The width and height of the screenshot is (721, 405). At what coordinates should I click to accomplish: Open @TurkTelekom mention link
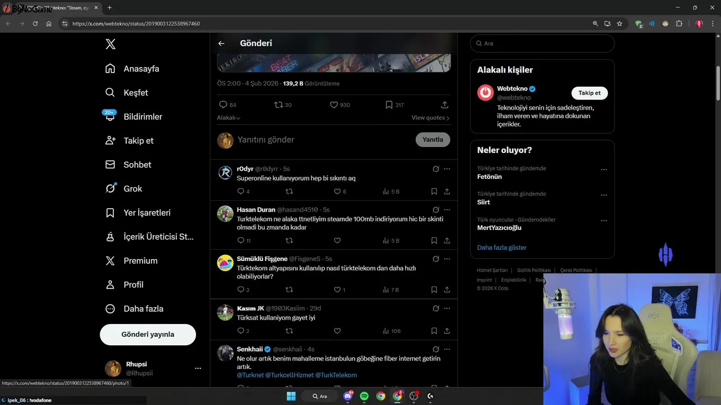(x=336, y=375)
